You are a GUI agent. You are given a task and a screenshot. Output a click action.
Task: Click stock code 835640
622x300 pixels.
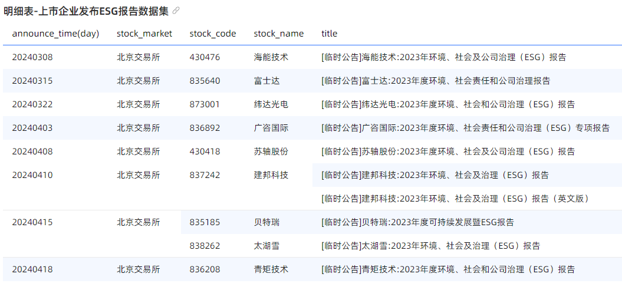click(205, 81)
